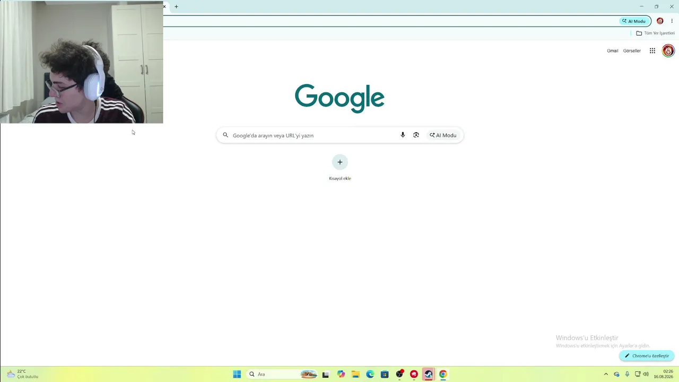The width and height of the screenshot is (679, 382).
Task: Open Task View from the taskbar
Action: click(326, 374)
